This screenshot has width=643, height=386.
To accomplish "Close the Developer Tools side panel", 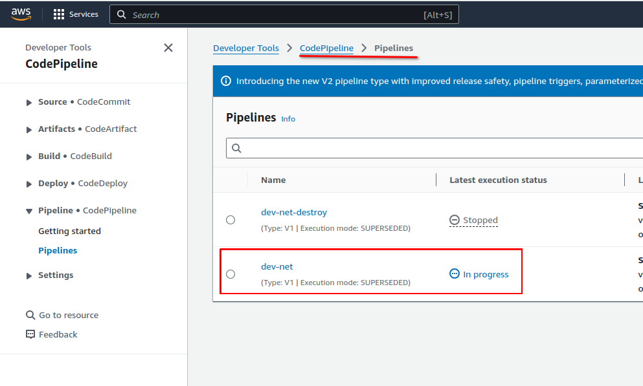I will click(x=168, y=48).
